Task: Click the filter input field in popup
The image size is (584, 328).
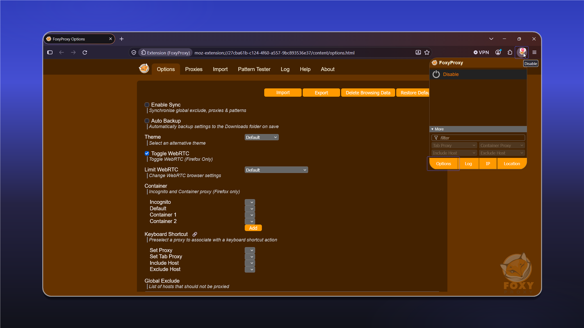Action: [x=478, y=138]
